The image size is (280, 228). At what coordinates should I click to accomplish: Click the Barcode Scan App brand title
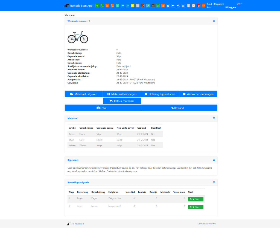click(81, 5)
